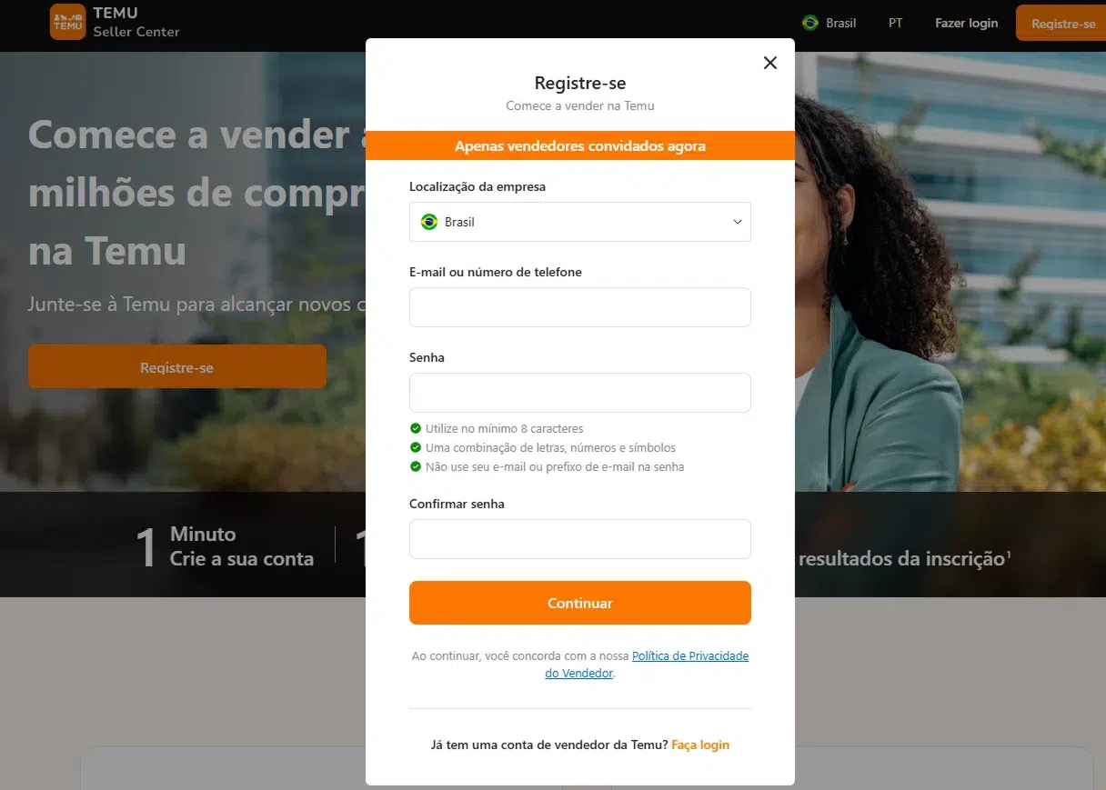Select Fazer login in top navigation
Image resolution: width=1106 pixels, height=790 pixels.
966,23
